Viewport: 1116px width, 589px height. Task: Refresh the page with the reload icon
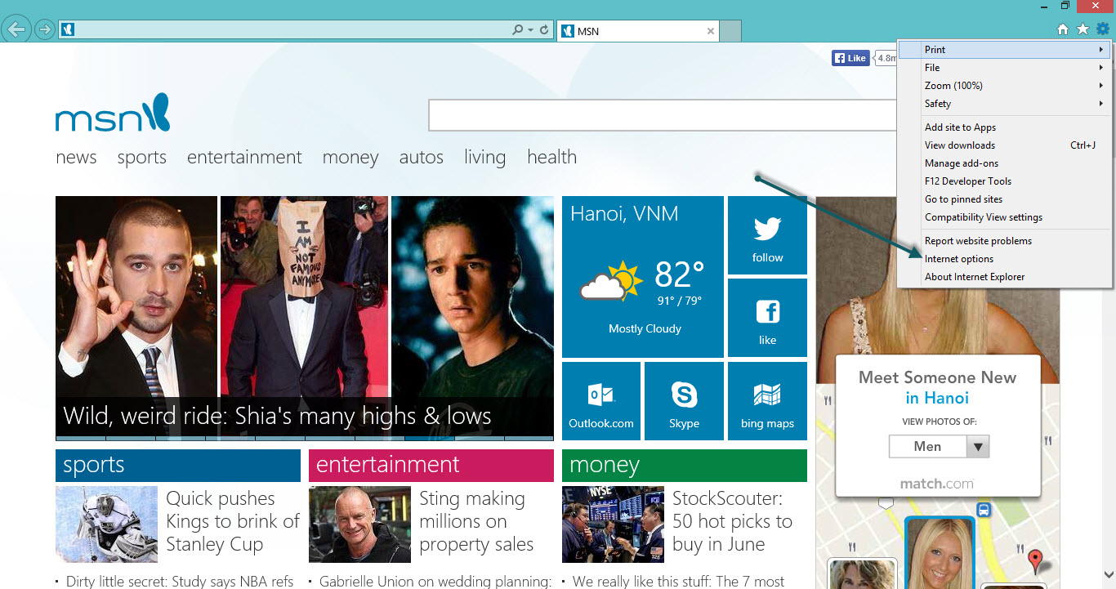(544, 30)
